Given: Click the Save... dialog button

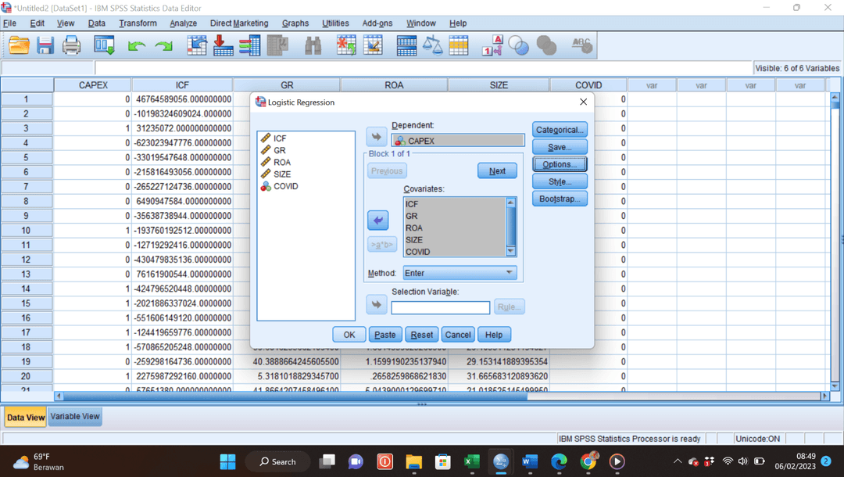Looking at the screenshot, I should click(x=560, y=147).
